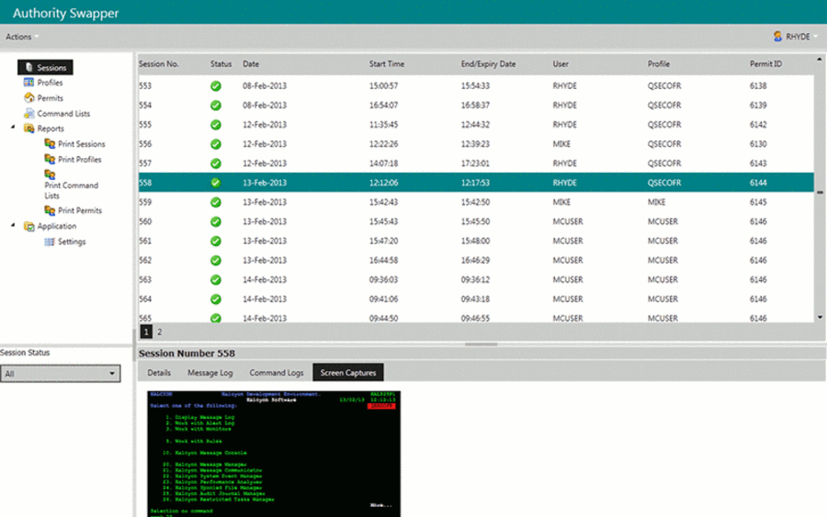The height and width of the screenshot is (517, 827).
Task: Click the status check of selected session 558
Action: click(x=216, y=183)
